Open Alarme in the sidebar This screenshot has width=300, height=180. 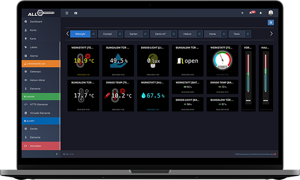(x=41, y=56)
